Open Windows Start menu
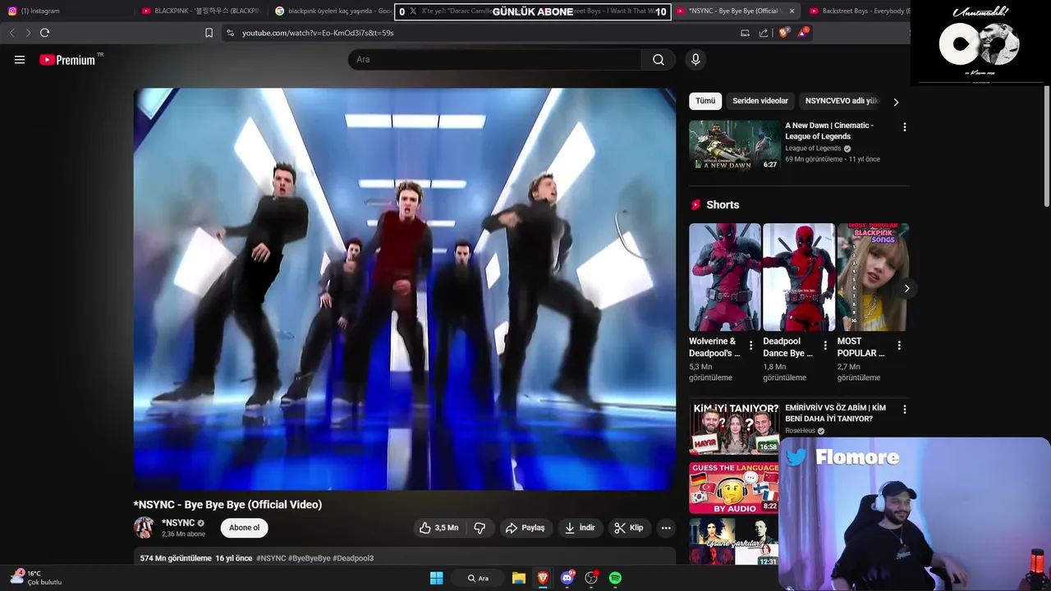 437,578
